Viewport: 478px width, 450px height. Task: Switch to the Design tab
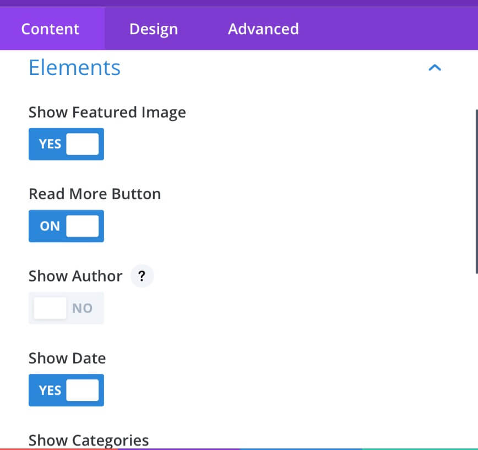154,29
